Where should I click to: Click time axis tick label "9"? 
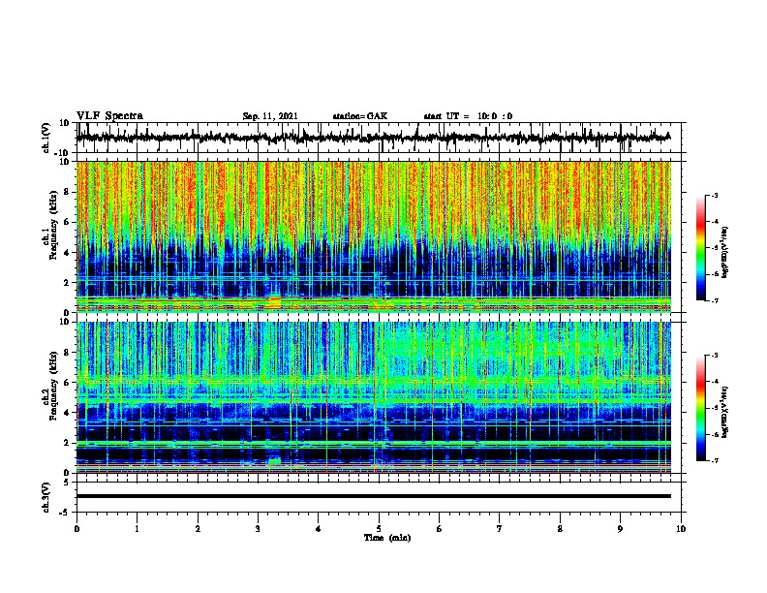620,529
